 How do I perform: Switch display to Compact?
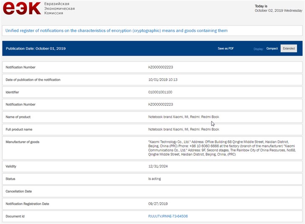272,49
